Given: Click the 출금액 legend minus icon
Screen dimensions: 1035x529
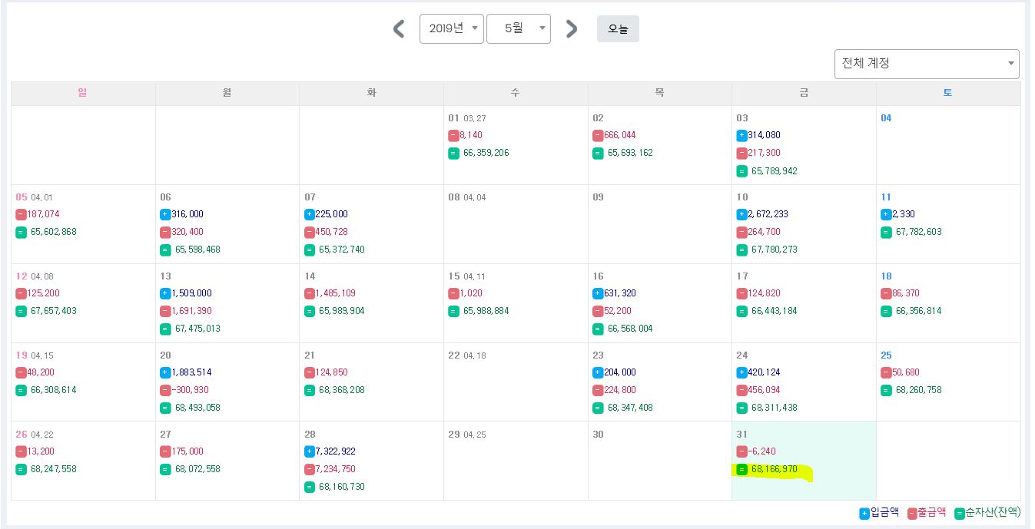Looking at the screenshot, I should [912, 514].
